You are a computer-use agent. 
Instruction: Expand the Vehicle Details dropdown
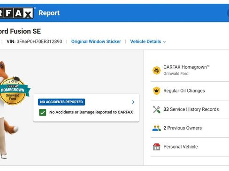click(148, 42)
